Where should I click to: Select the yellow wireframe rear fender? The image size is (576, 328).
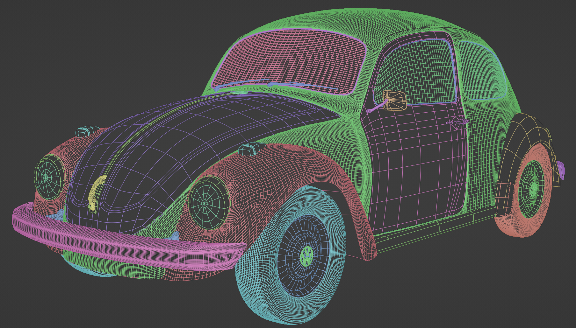[x=522, y=137]
